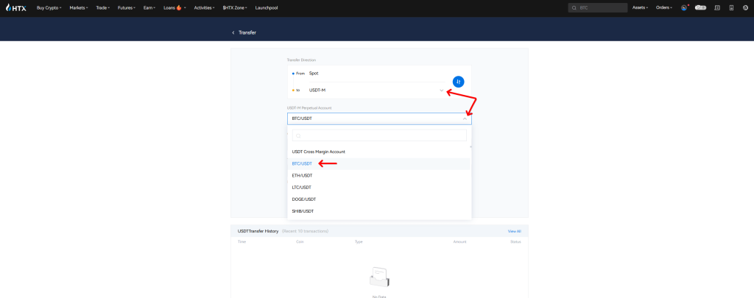Open the user profile avatar
Image resolution: width=754 pixels, height=298 pixels.
tap(684, 7)
